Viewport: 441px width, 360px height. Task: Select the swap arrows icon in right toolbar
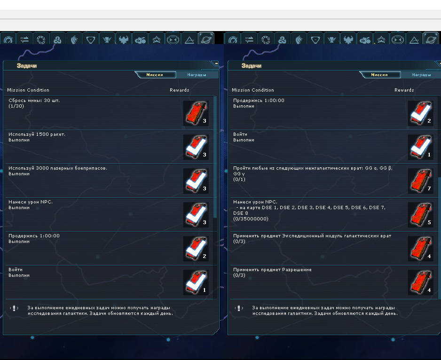(250, 39)
